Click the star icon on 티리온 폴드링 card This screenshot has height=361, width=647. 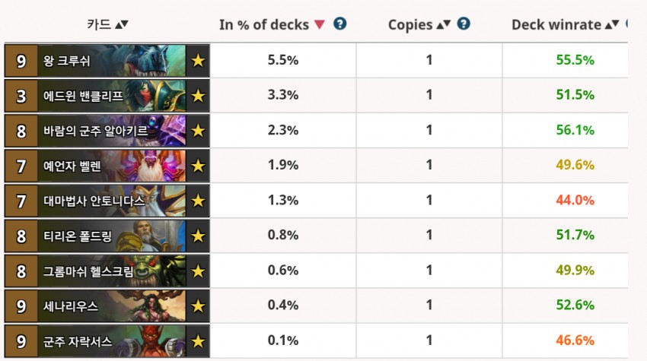click(199, 236)
